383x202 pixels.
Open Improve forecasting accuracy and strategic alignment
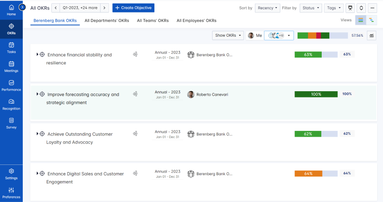83,98
